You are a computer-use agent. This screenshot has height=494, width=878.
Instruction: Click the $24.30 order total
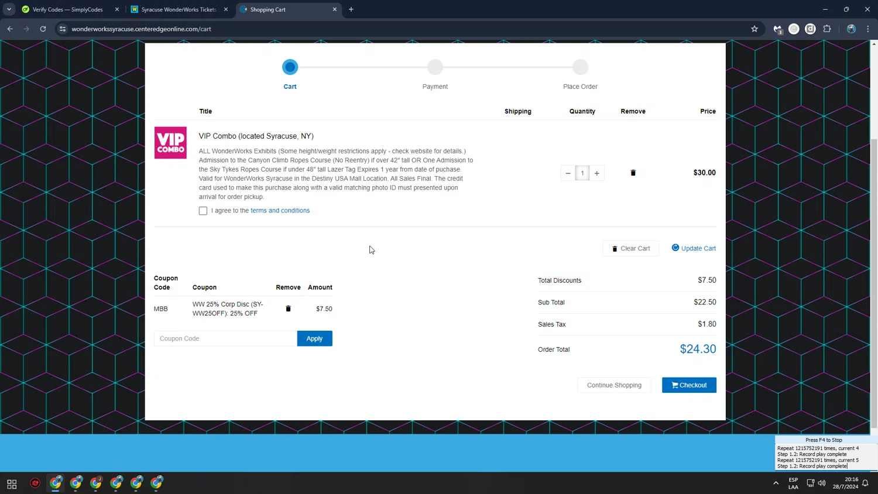tap(698, 349)
